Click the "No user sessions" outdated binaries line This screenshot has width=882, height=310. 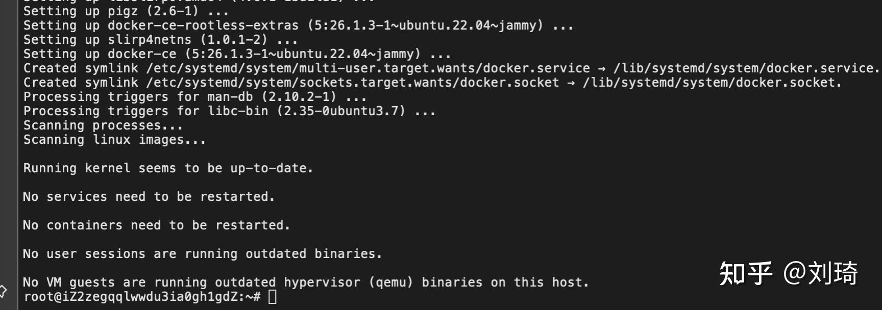202,254
